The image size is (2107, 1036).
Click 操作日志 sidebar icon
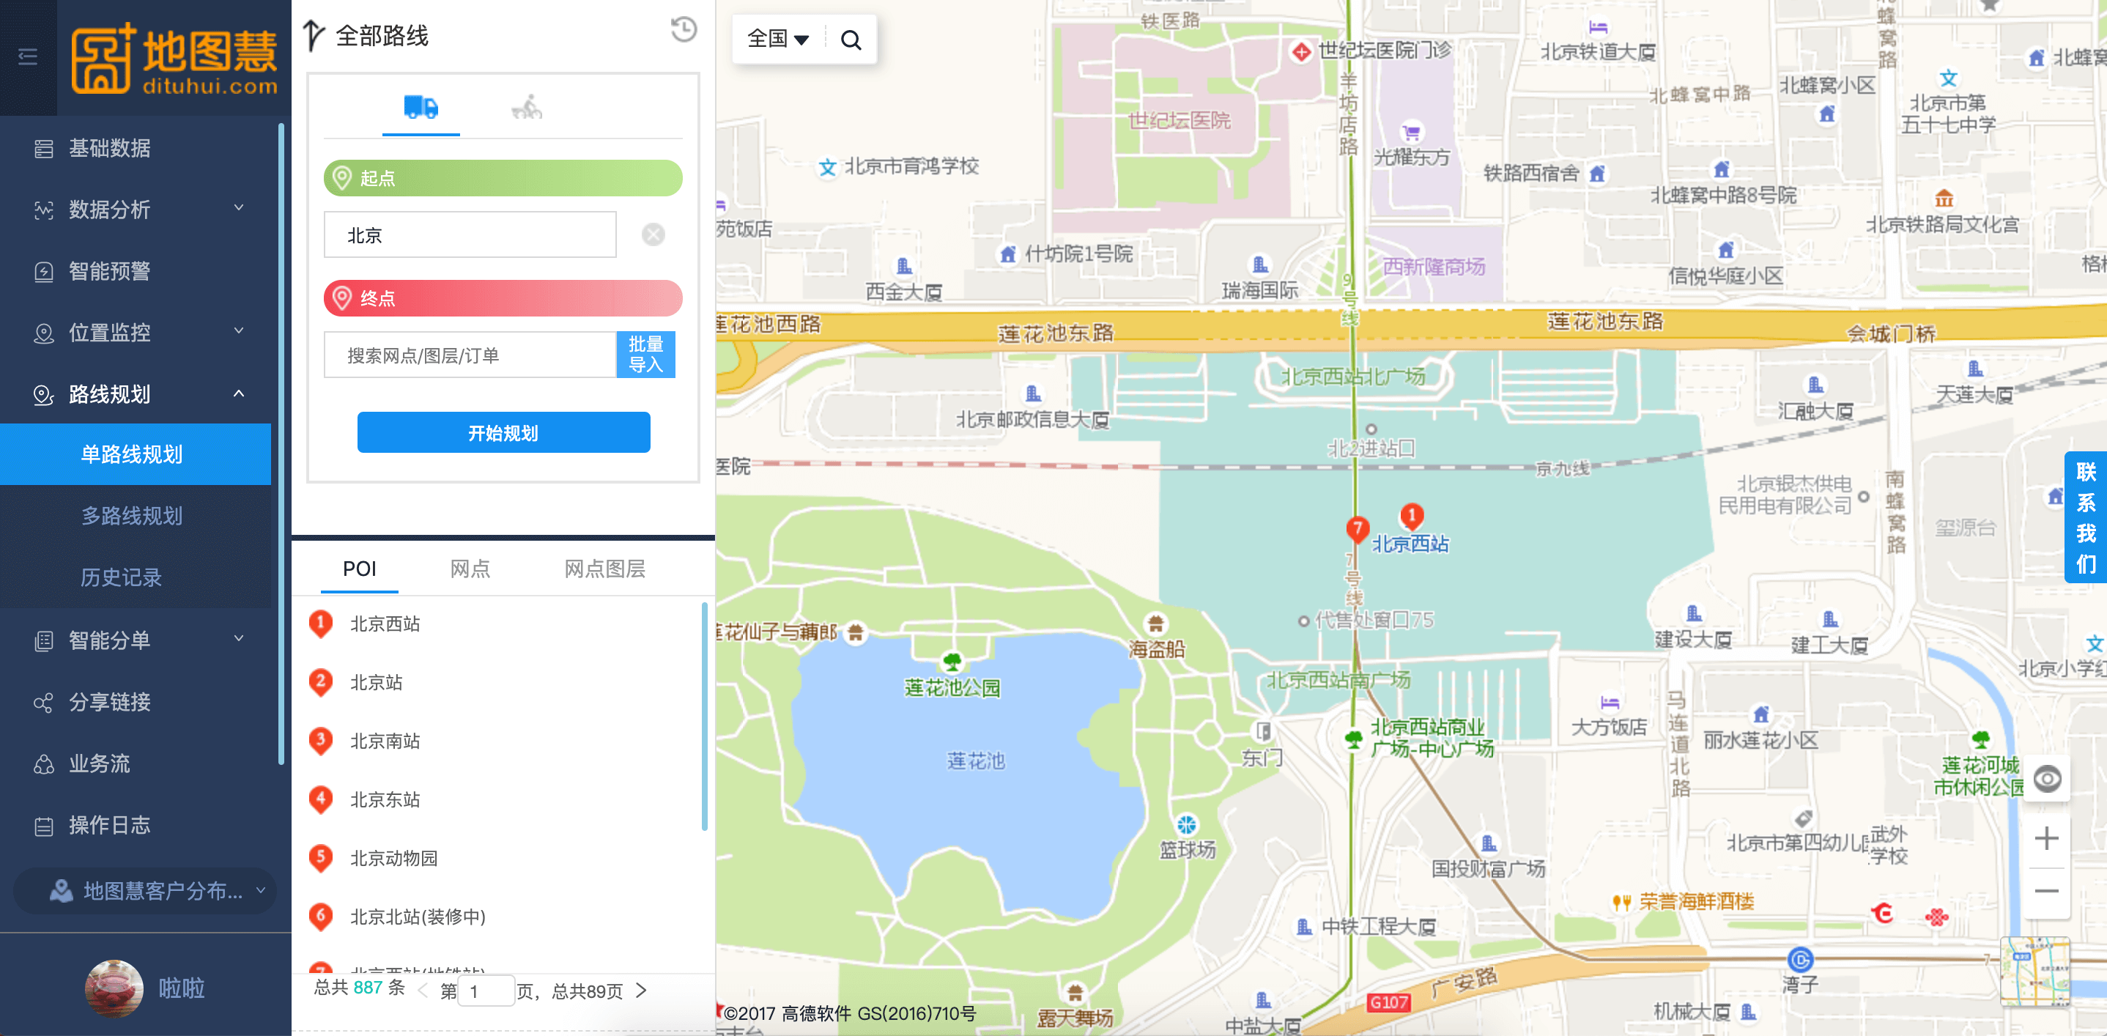[x=43, y=826]
